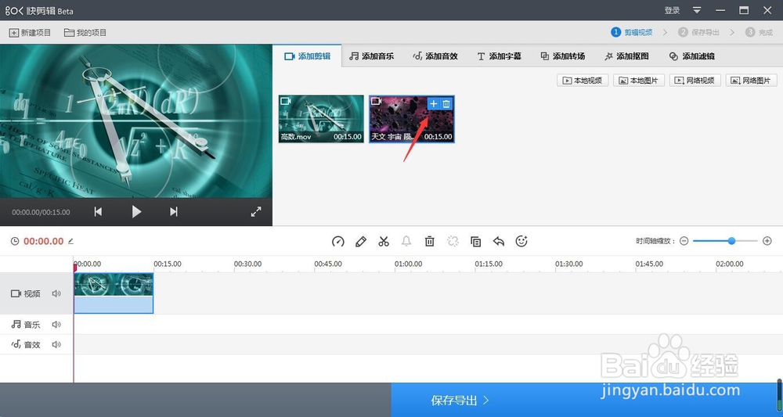Click the red playhead marker on timeline

click(75, 268)
